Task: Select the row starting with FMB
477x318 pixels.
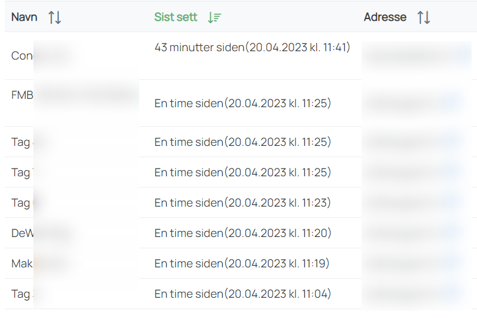Action: click(x=241, y=103)
